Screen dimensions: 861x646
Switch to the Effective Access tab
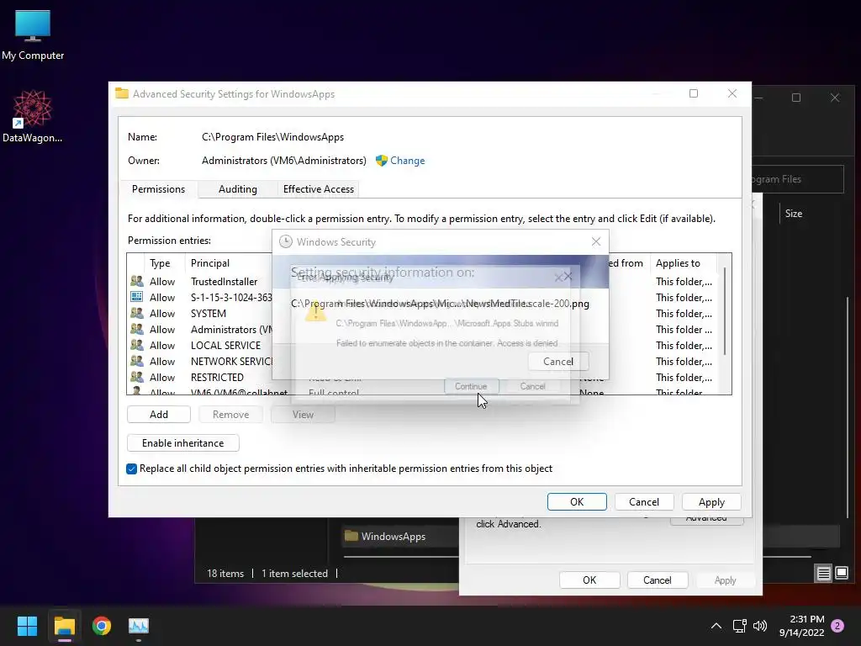click(319, 189)
